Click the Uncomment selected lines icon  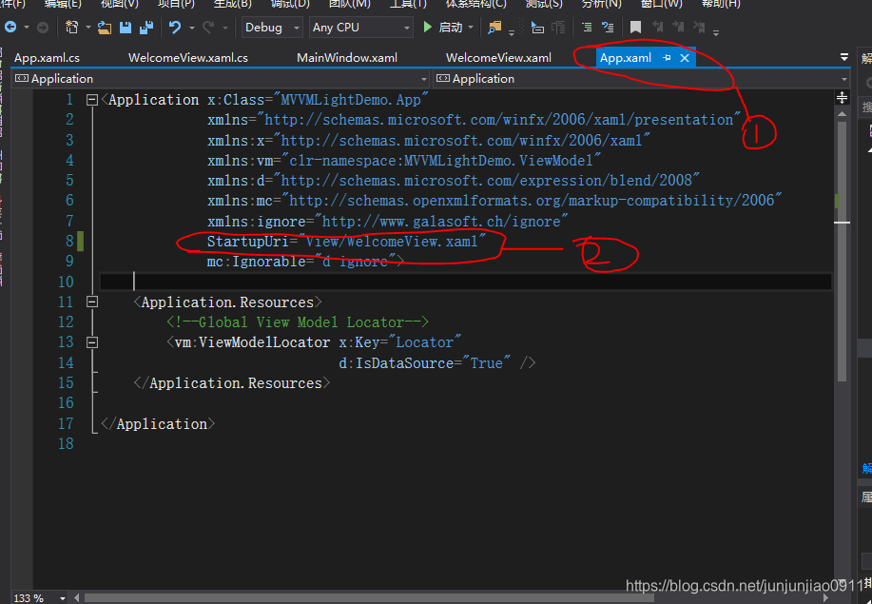tap(608, 27)
